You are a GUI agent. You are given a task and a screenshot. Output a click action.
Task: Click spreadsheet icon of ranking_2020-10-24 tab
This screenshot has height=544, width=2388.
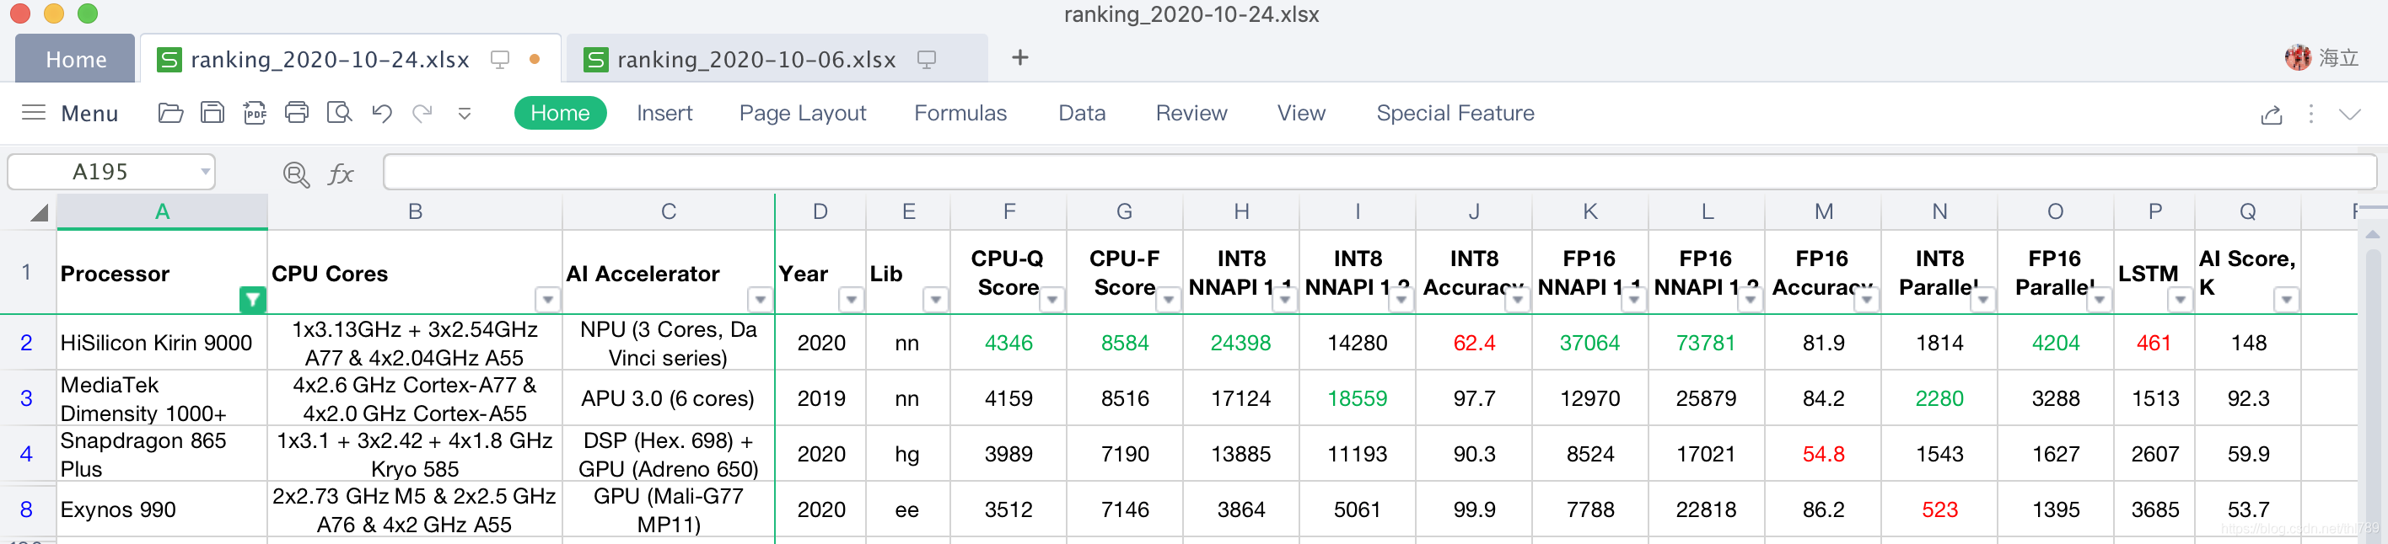click(x=169, y=59)
